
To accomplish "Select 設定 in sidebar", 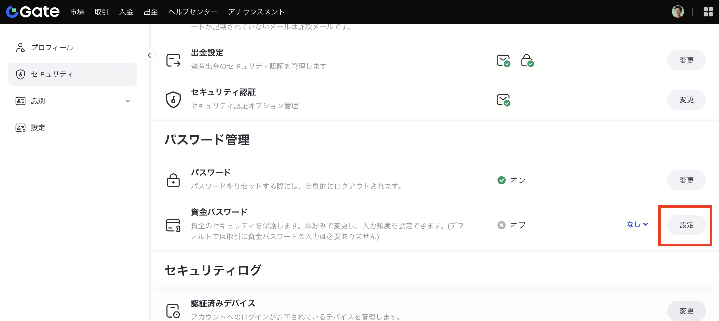I will pyautogui.click(x=73, y=128).
